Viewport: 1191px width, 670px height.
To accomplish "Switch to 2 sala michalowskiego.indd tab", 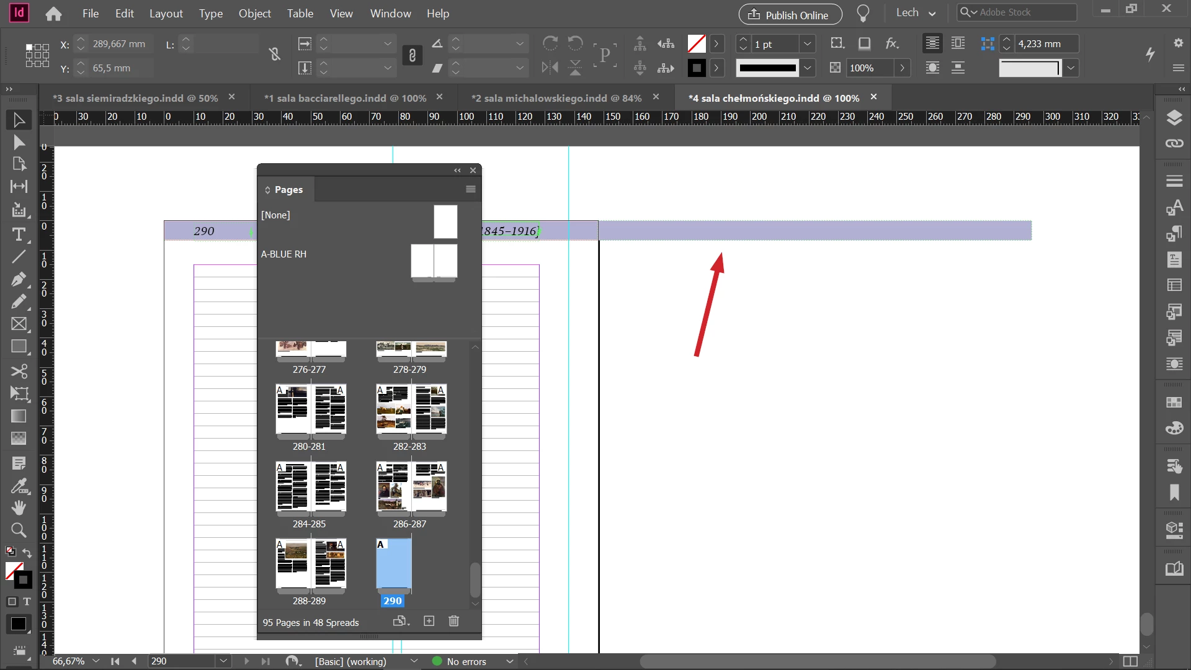I will (556, 98).
